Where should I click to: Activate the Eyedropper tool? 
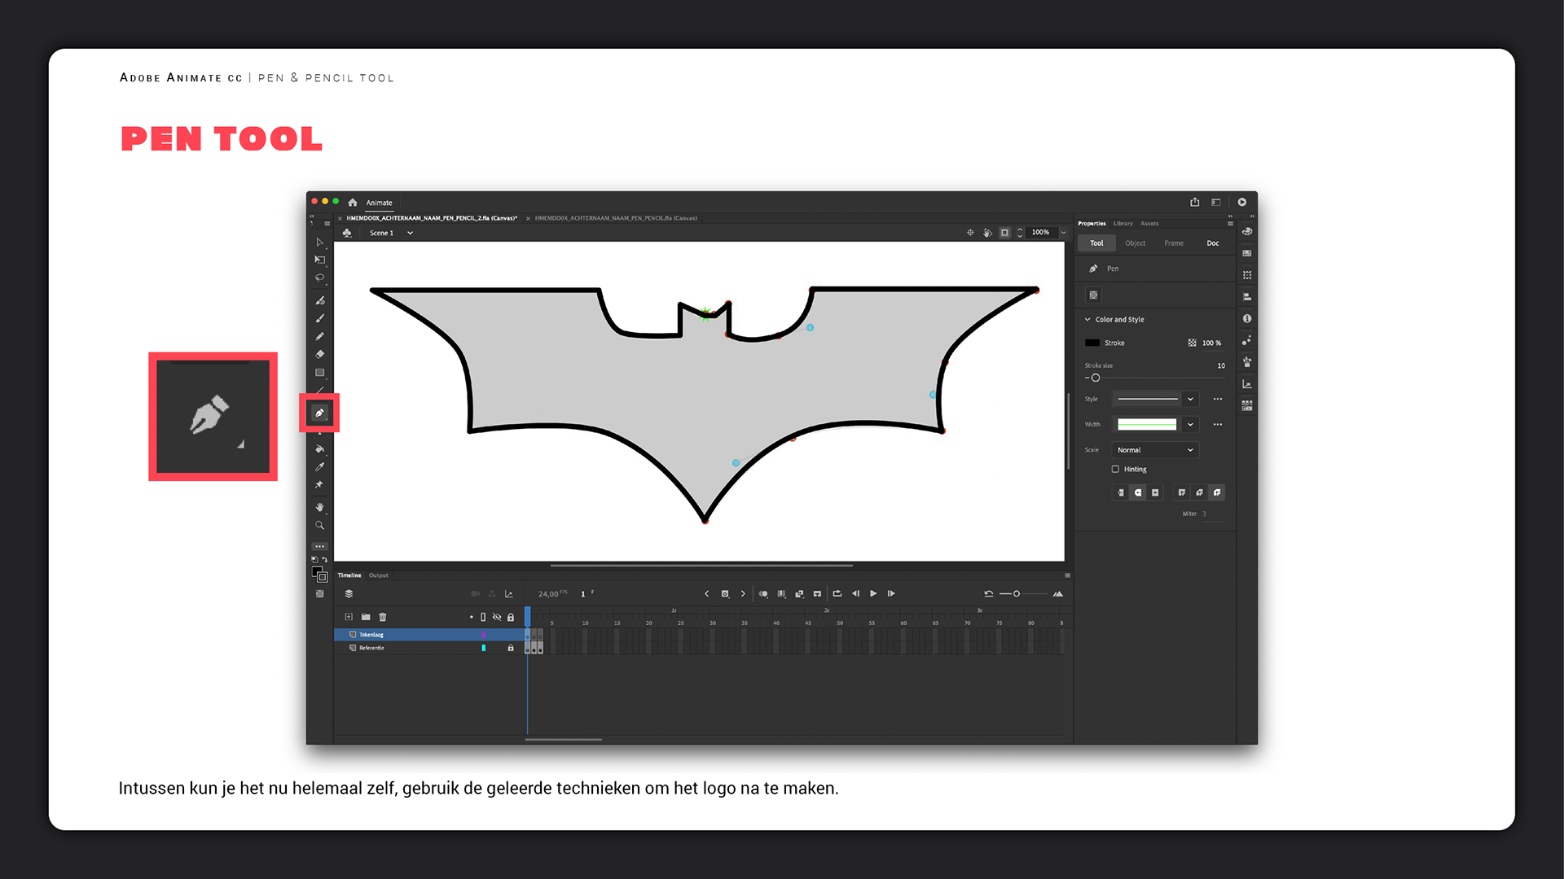tap(319, 467)
